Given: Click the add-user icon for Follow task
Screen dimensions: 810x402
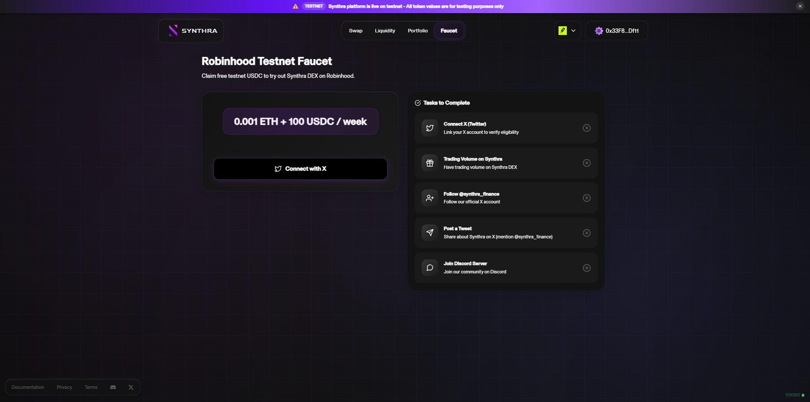Looking at the screenshot, I should point(429,198).
